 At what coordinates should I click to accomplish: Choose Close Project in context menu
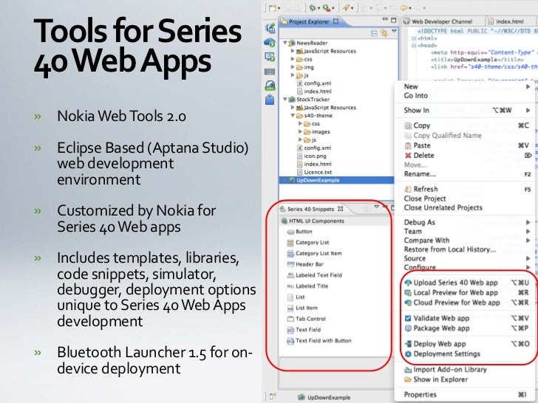pos(465,199)
